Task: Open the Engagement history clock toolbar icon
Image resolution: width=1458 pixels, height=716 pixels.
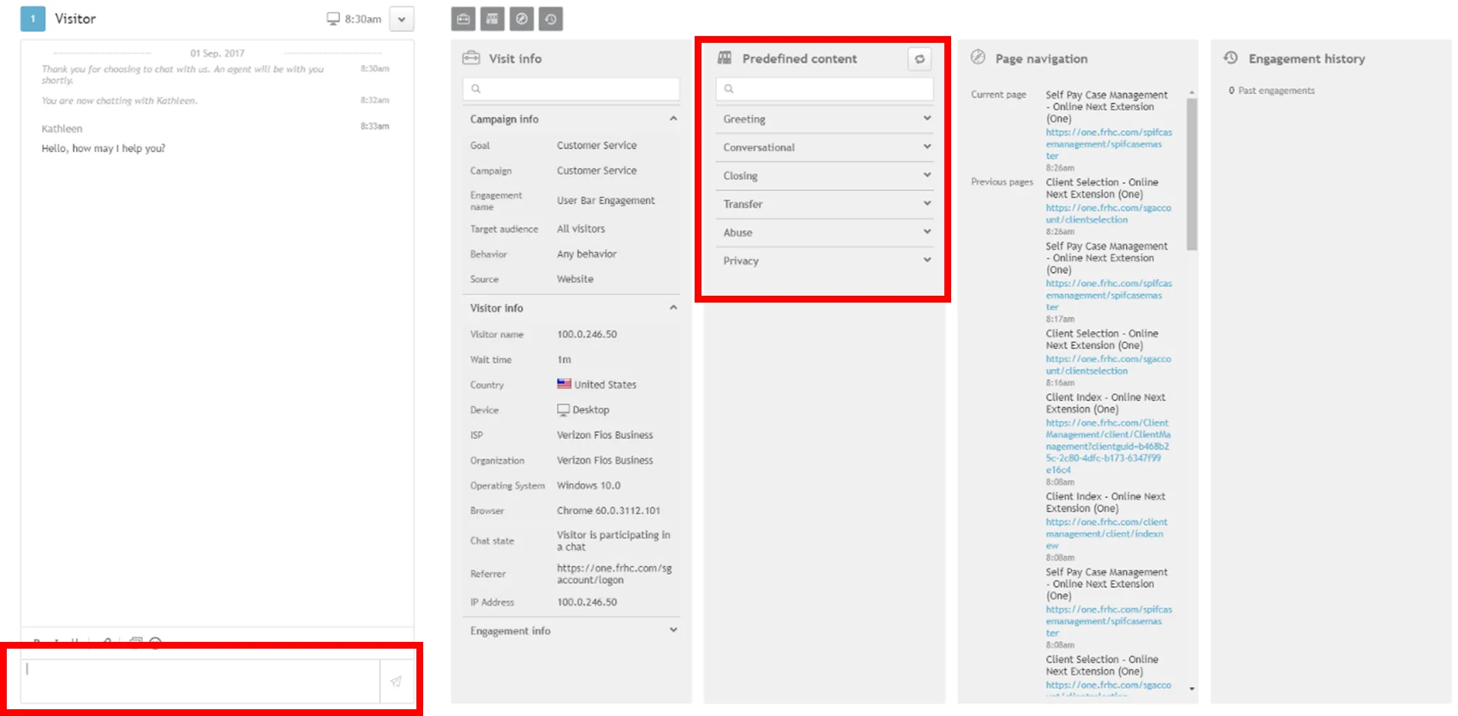Action: pos(551,19)
